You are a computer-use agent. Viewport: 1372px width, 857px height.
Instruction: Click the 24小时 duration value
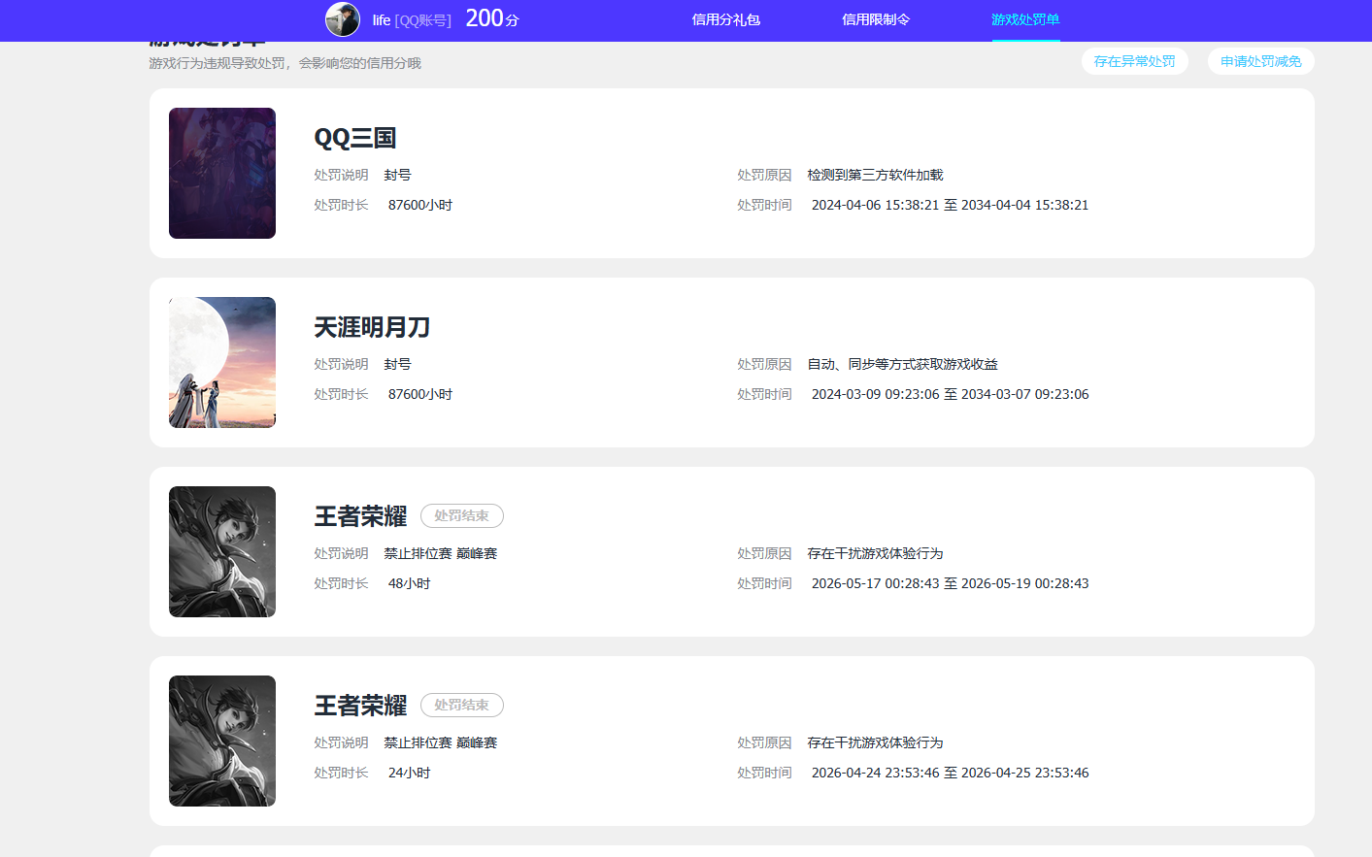tap(409, 773)
